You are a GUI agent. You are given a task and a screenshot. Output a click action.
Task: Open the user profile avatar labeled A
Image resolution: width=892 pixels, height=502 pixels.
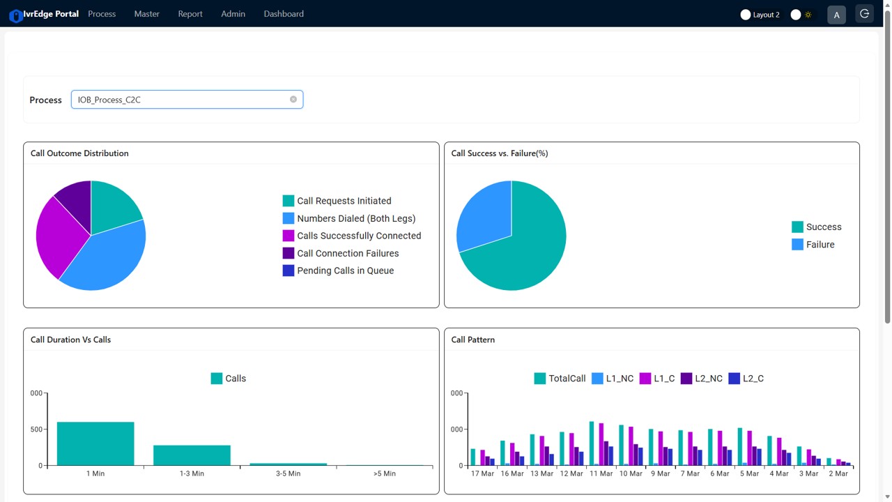tap(836, 14)
